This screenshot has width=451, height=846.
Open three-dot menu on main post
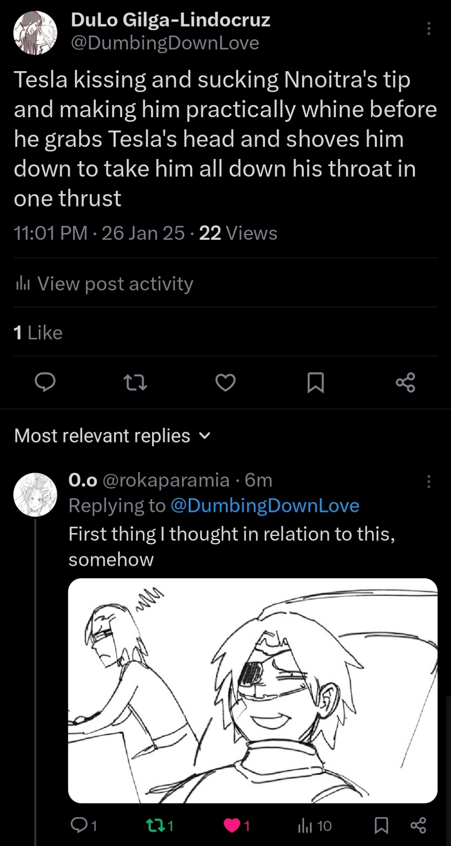tap(429, 28)
